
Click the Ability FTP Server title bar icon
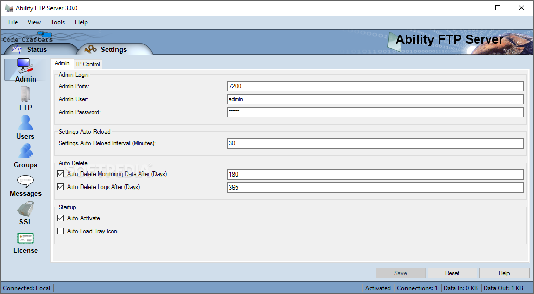pos(9,8)
